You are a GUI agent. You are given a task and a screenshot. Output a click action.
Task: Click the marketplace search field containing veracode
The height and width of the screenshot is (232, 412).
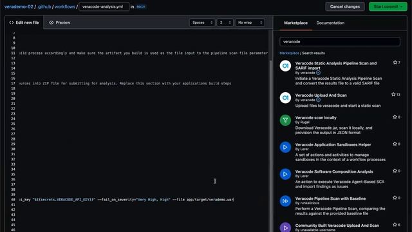(x=340, y=41)
